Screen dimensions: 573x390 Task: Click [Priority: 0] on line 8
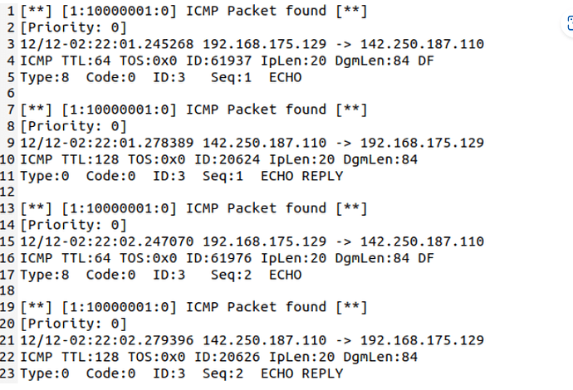tap(73, 126)
